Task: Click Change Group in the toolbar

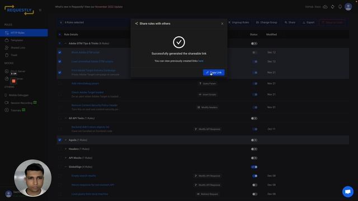Action: tap(266, 22)
